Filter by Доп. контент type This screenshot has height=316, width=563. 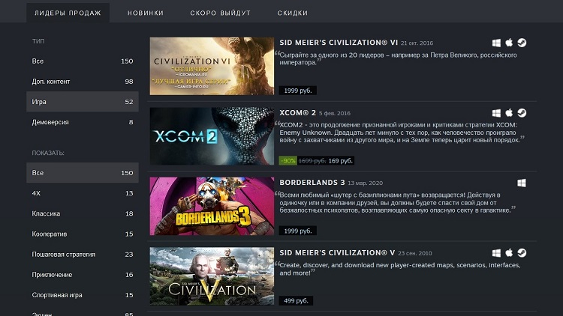coord(83,82)
